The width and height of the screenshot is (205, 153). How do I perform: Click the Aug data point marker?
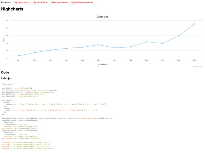131,47
